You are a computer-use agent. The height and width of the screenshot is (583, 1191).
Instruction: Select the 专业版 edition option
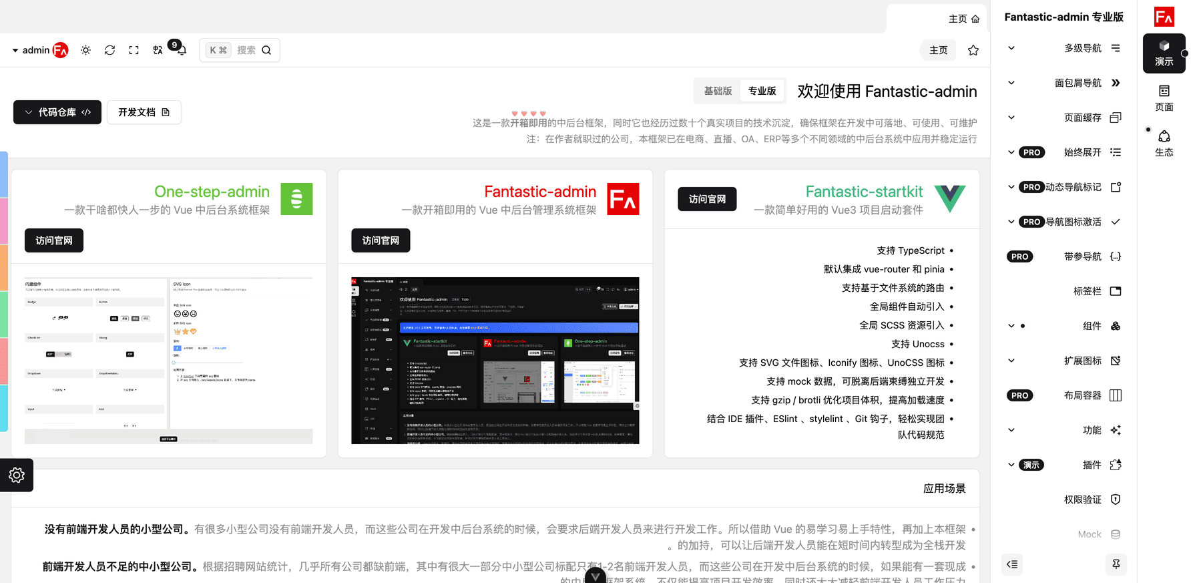tap(762, 91)
